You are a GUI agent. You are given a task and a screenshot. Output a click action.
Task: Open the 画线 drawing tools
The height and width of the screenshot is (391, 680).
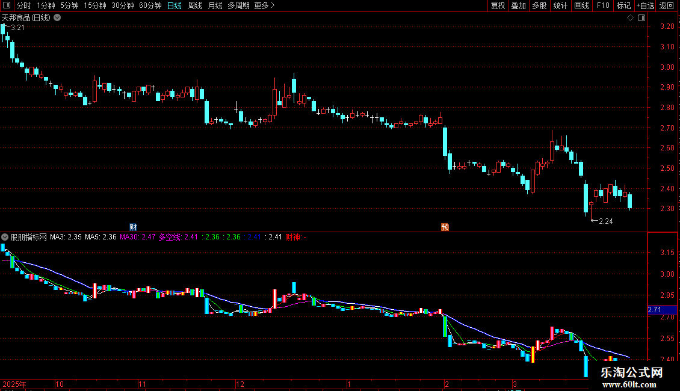(581, 5)
